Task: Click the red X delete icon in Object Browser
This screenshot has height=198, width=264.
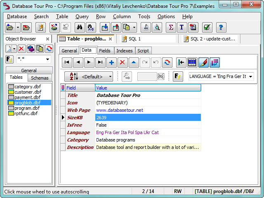Action: [21, 49]
